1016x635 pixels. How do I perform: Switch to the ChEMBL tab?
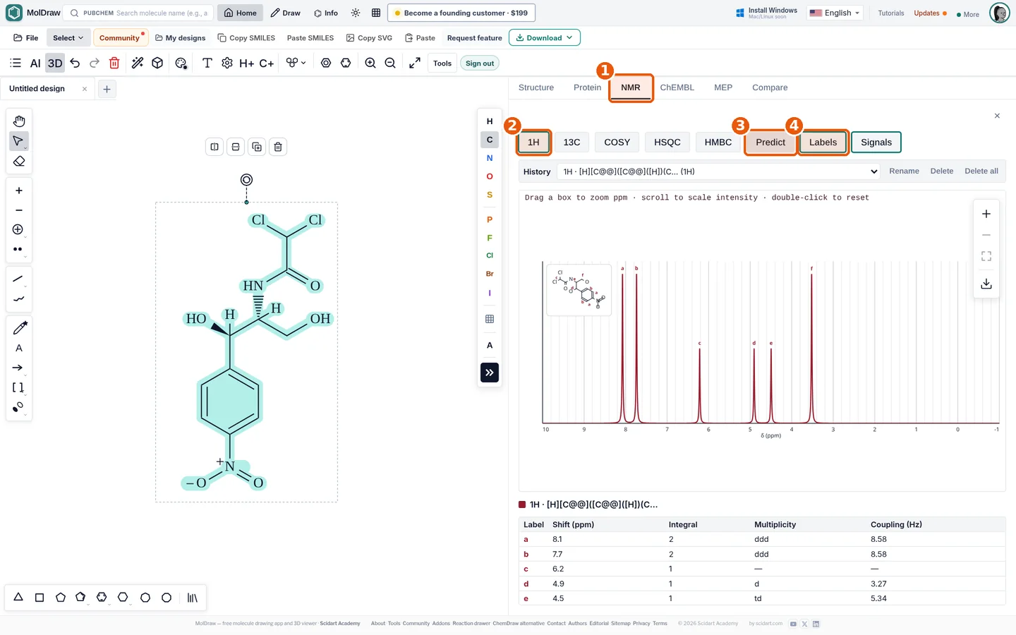pyautogui.click(x=677, y=87)
